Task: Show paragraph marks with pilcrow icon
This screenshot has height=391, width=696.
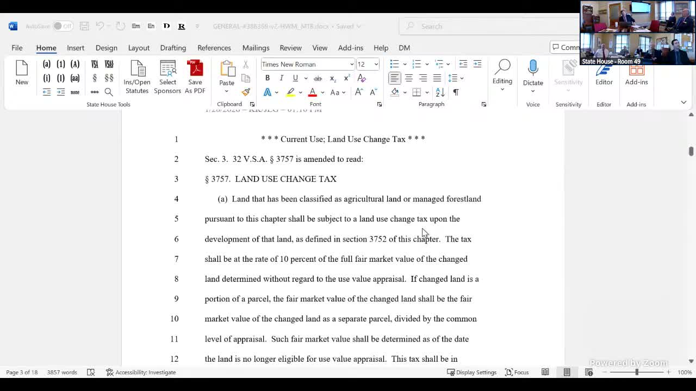Action: 456,92
